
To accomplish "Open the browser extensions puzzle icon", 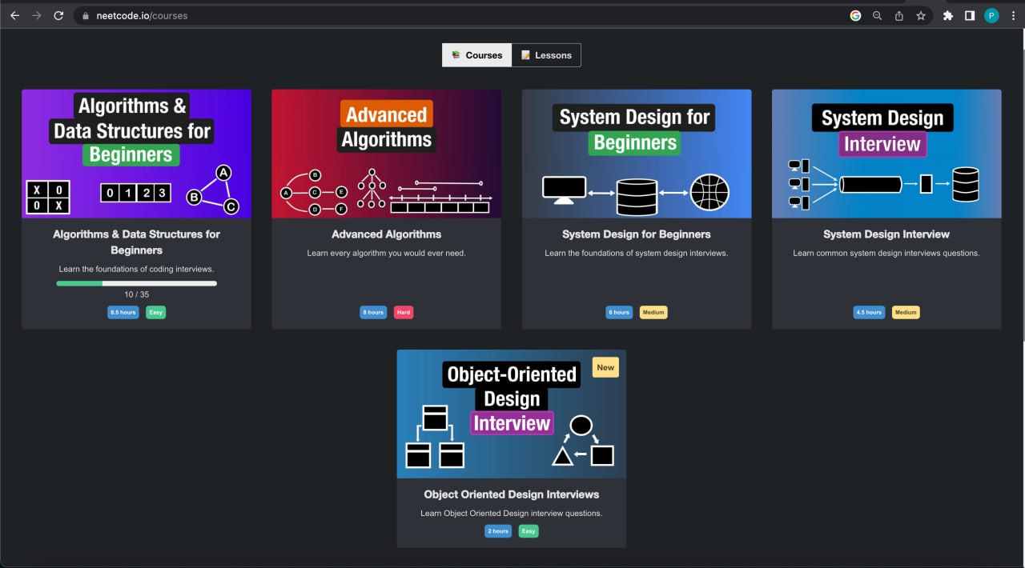I will click(948, 15).
